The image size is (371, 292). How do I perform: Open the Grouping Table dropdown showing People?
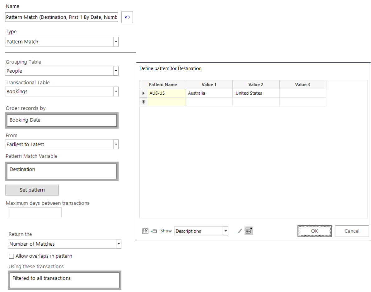pos(116,71)
